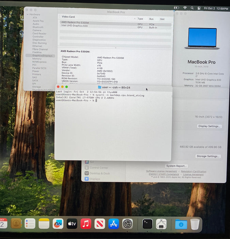Click the date and time in menu bar
The height and width of the screenshot is (239, 230).
click(x=216, y=9)
